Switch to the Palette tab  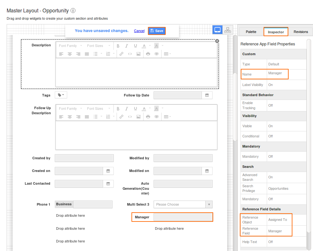tap(251, 32)
